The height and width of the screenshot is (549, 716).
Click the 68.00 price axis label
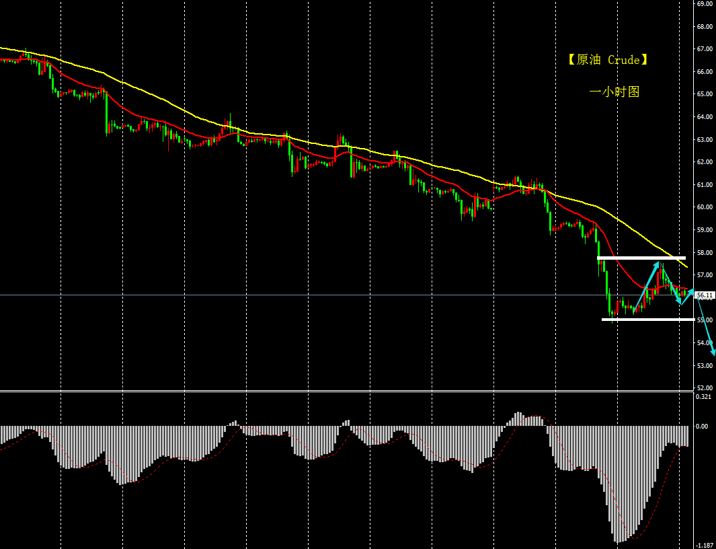705,26
